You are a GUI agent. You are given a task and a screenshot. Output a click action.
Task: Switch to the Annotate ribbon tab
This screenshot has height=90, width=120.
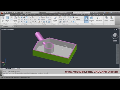(x=44, y=15)
